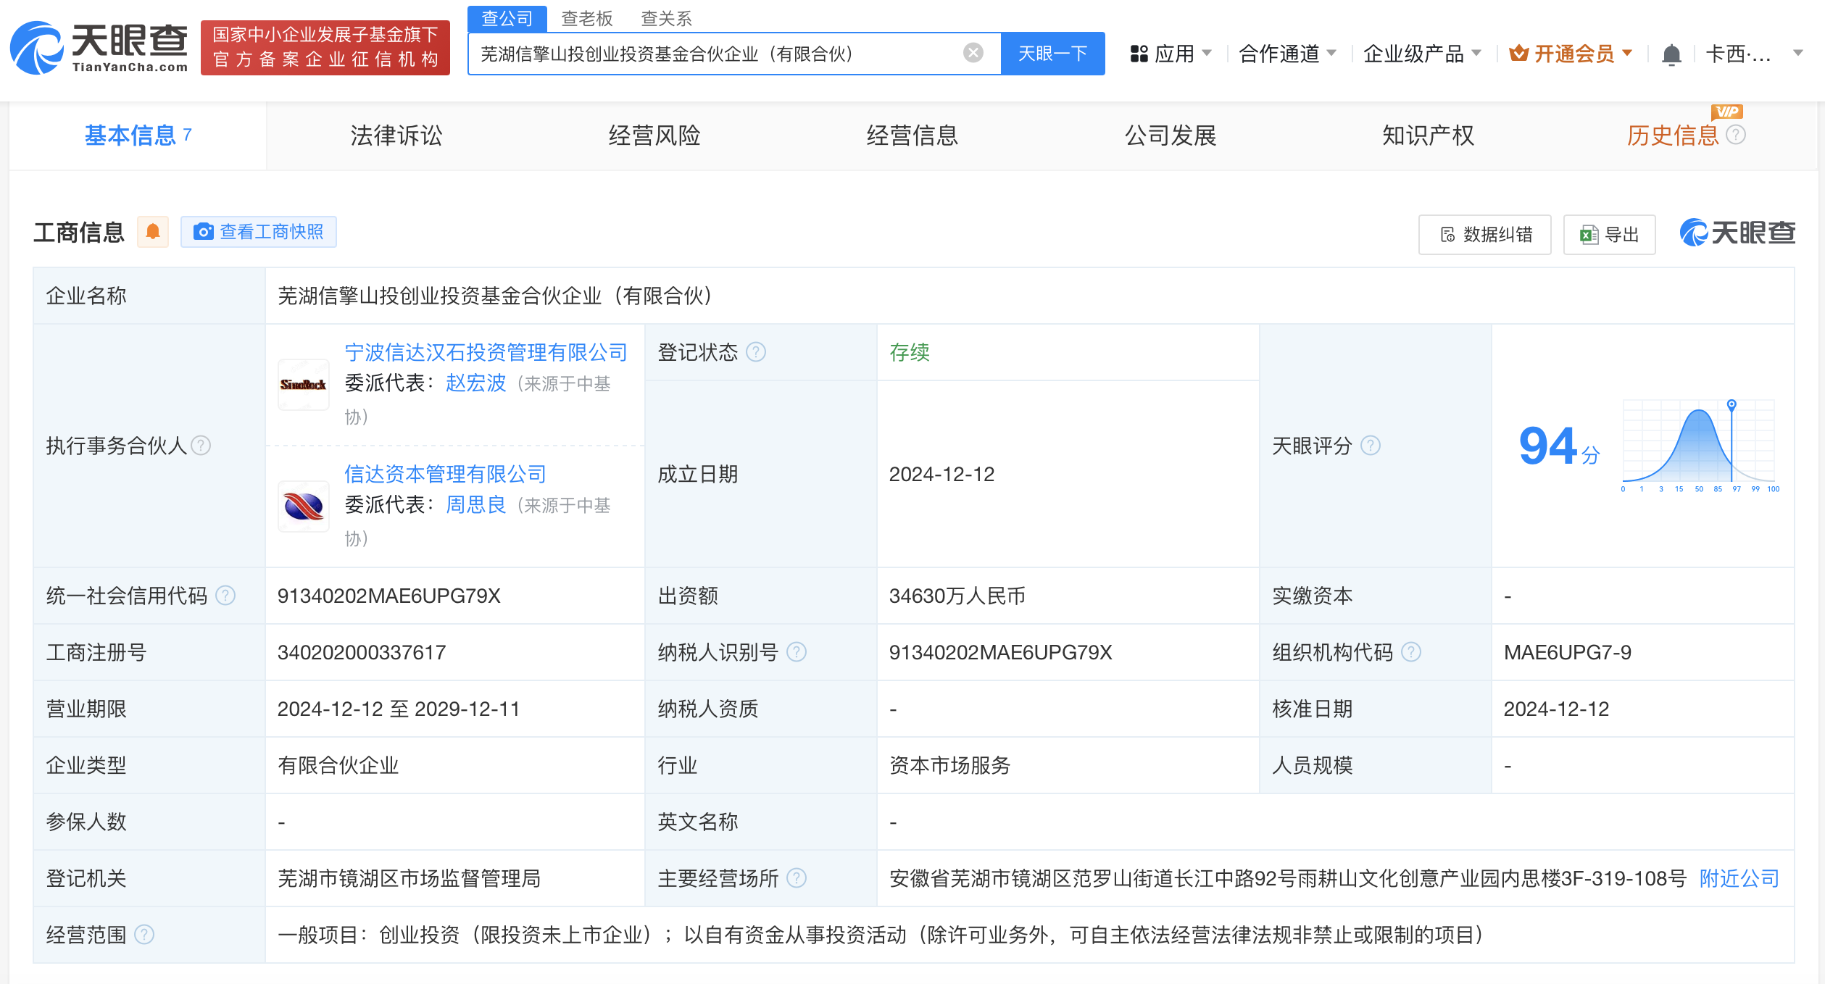Click SinoRock company logo thumbnail

304,384
